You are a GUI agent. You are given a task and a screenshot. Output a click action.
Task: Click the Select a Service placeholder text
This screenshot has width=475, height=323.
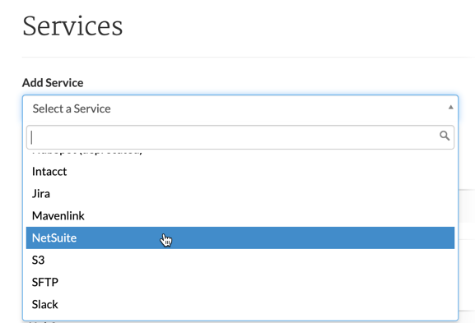(x=72, y=108)
